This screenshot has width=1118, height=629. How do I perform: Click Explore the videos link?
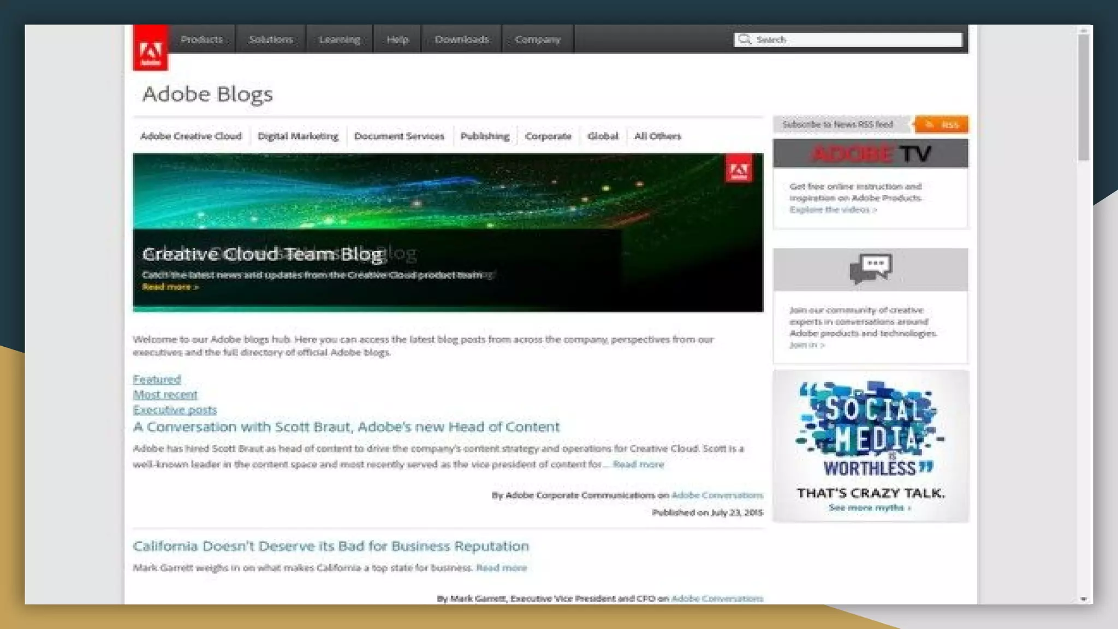[832, 210]
